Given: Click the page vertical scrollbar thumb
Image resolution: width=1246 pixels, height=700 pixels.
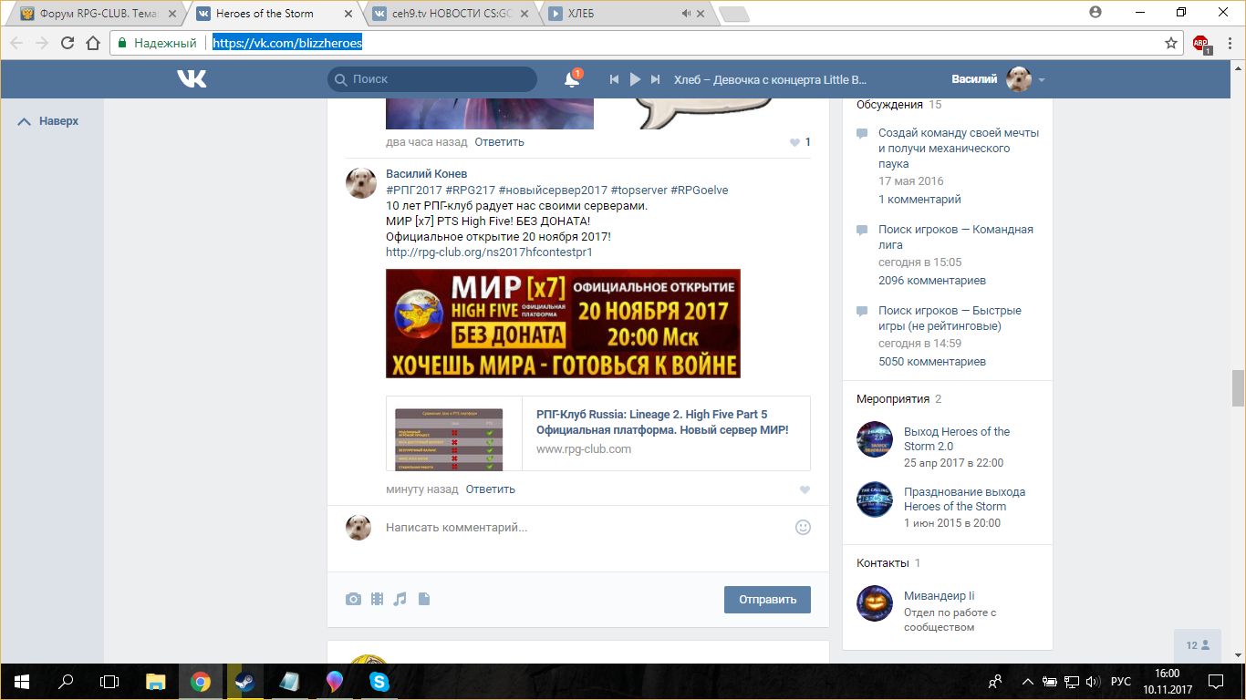Looking at the screenshot, I should (x=1238, y=387).
